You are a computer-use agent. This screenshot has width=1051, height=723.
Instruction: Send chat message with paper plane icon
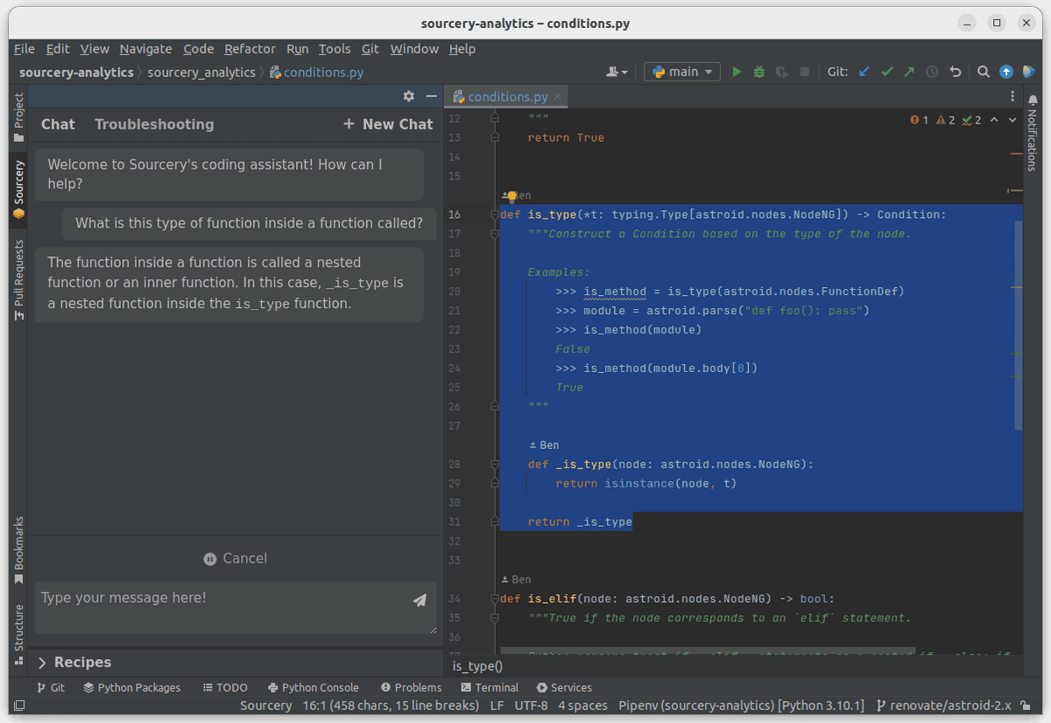pos(420,600)
